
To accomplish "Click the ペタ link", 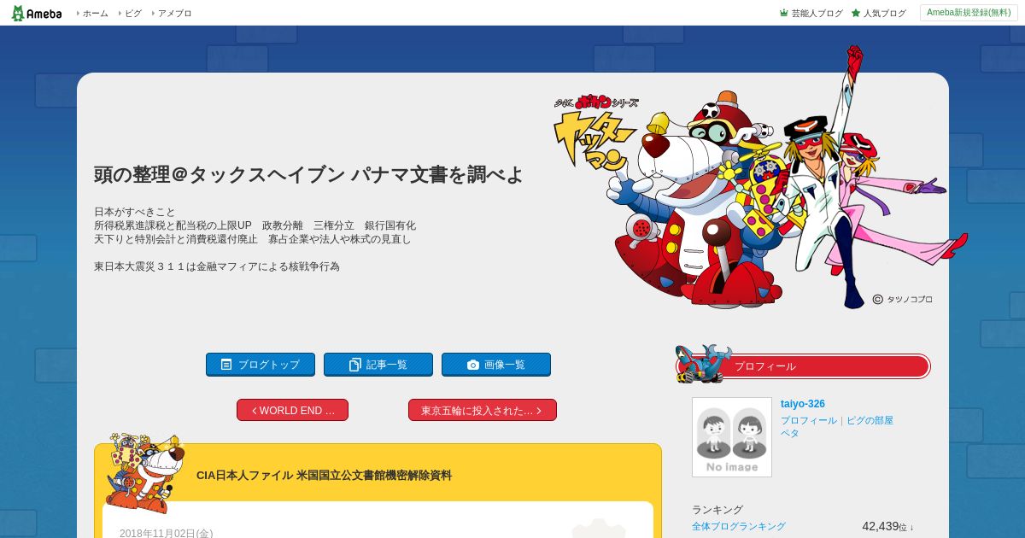I will point(790,434).
